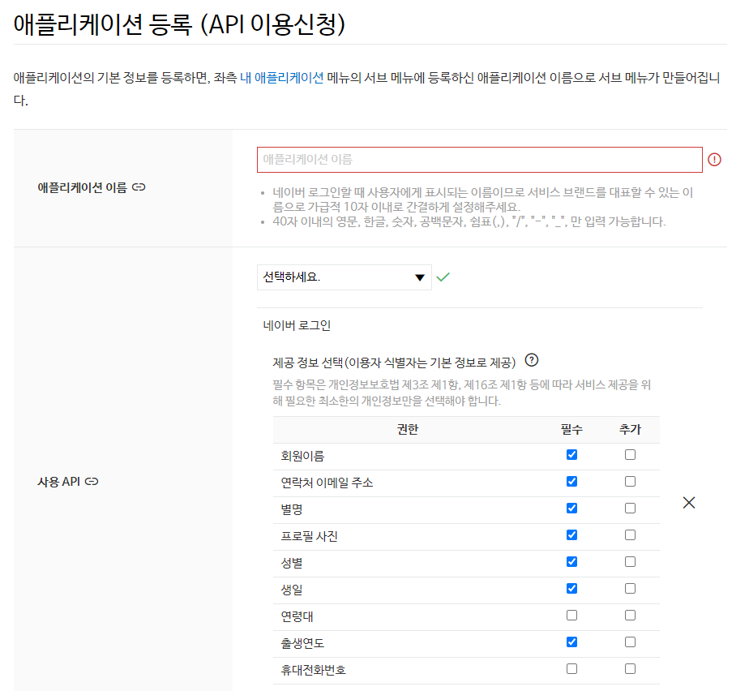Remove 네이버 로그인 API with X icon
Image resolution: width=749 pixels, height=691 pixels.
click(689, 503)
